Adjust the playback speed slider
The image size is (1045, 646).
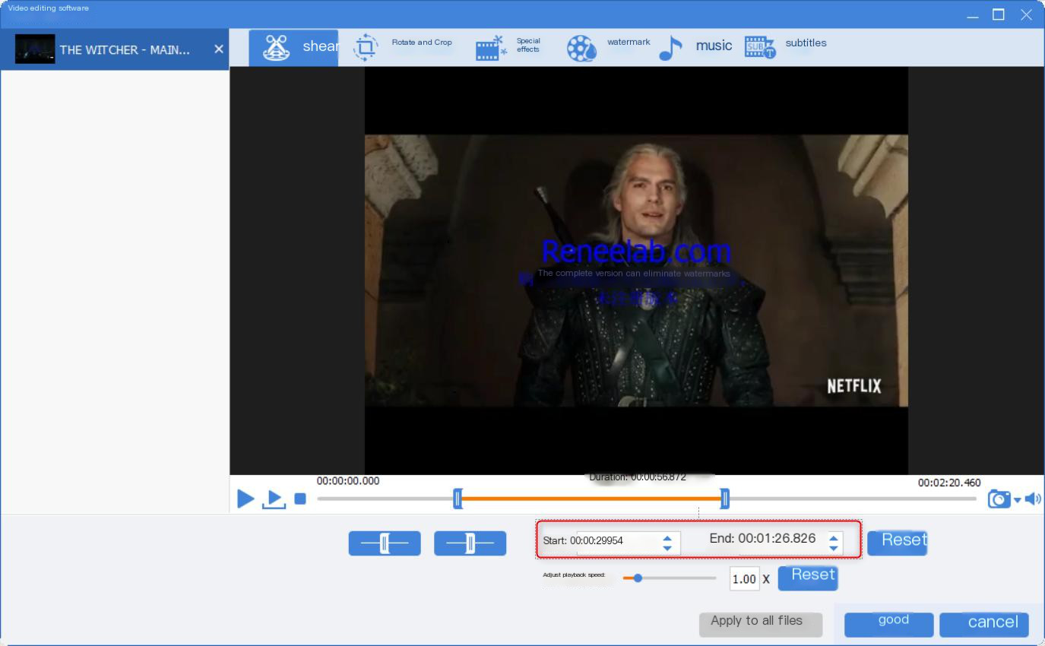point(638,578)
